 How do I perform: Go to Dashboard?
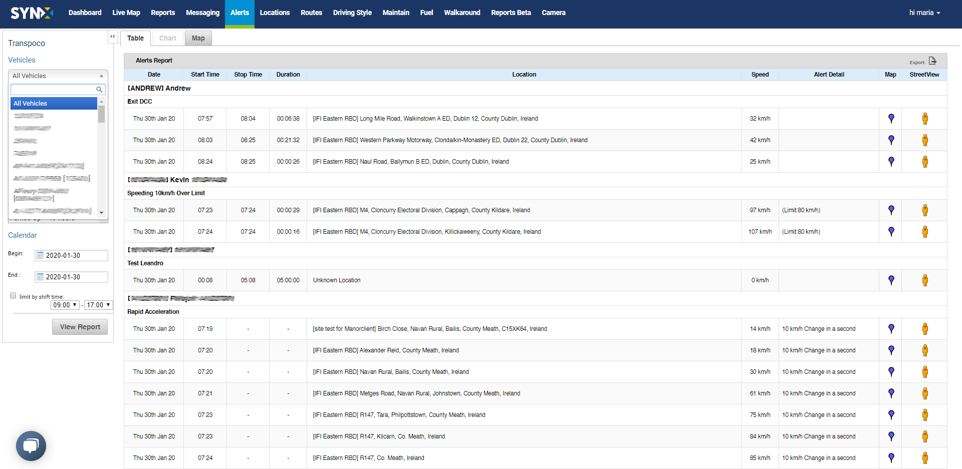click(x=85, y=13)
